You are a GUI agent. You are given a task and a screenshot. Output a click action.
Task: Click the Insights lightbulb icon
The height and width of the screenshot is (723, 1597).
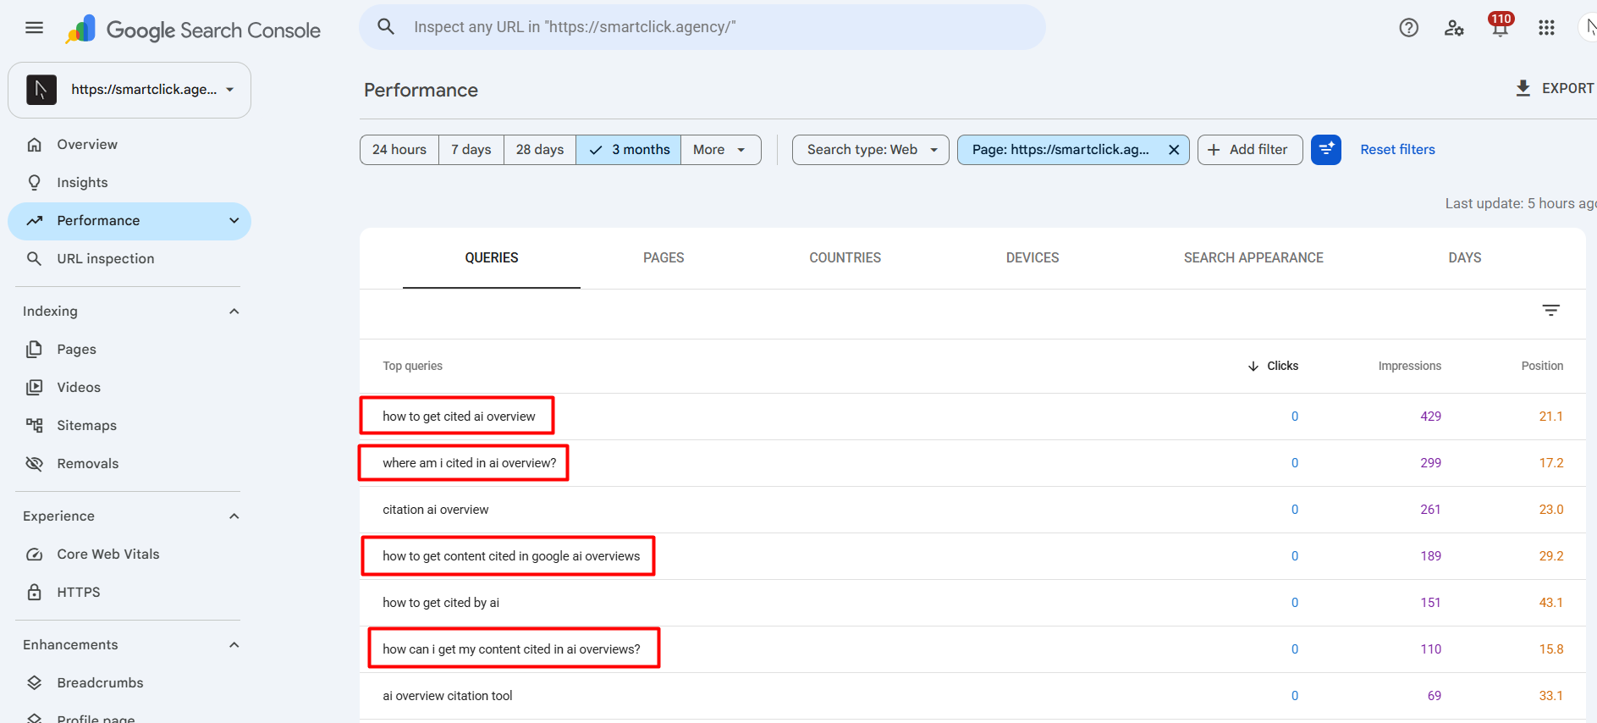35,183
